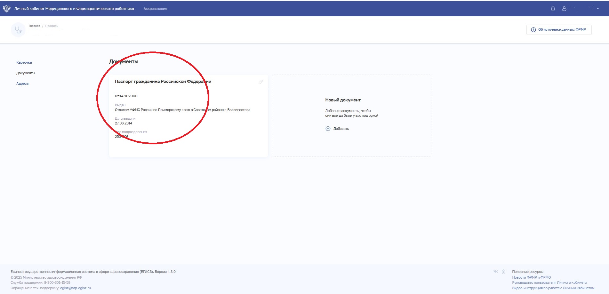Select the passport document card title

[163, 82]
